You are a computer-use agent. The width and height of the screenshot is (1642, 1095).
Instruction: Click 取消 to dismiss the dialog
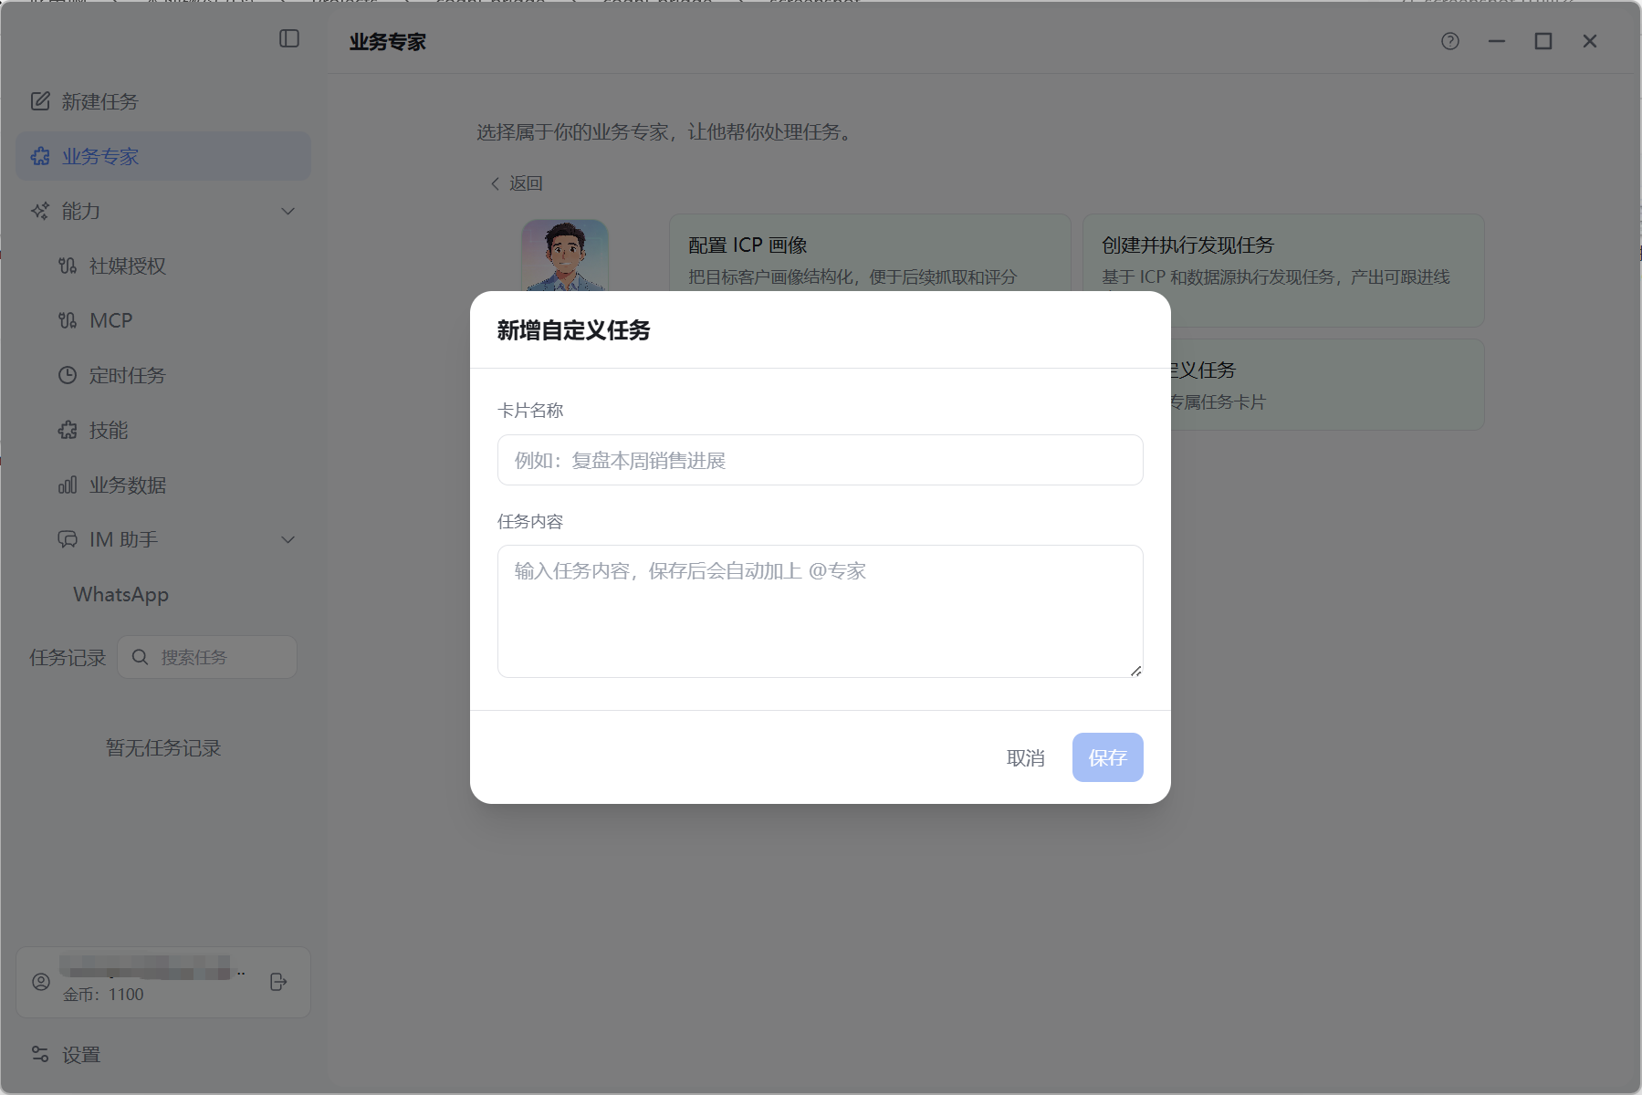(x=1025, y=757)
